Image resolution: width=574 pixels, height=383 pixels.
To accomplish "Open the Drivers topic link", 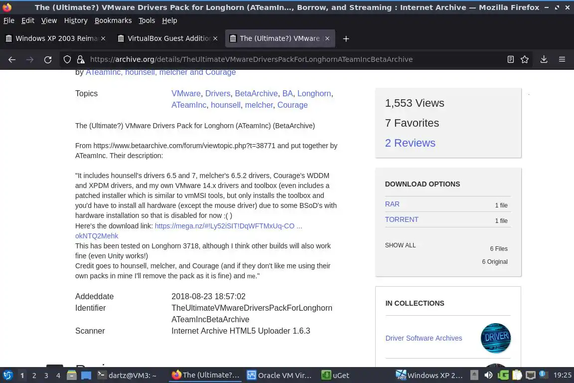I will click(x=218, y=93).
